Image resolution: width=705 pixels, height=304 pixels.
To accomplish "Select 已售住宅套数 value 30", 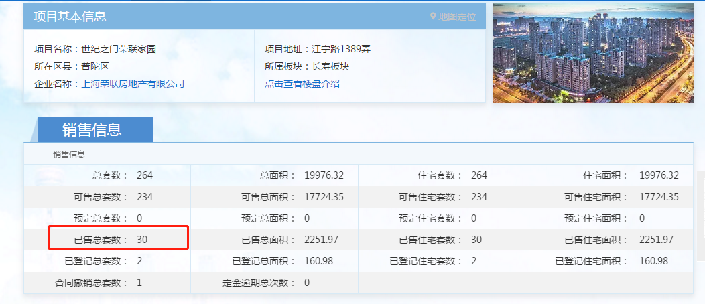I will coord(476,240).
